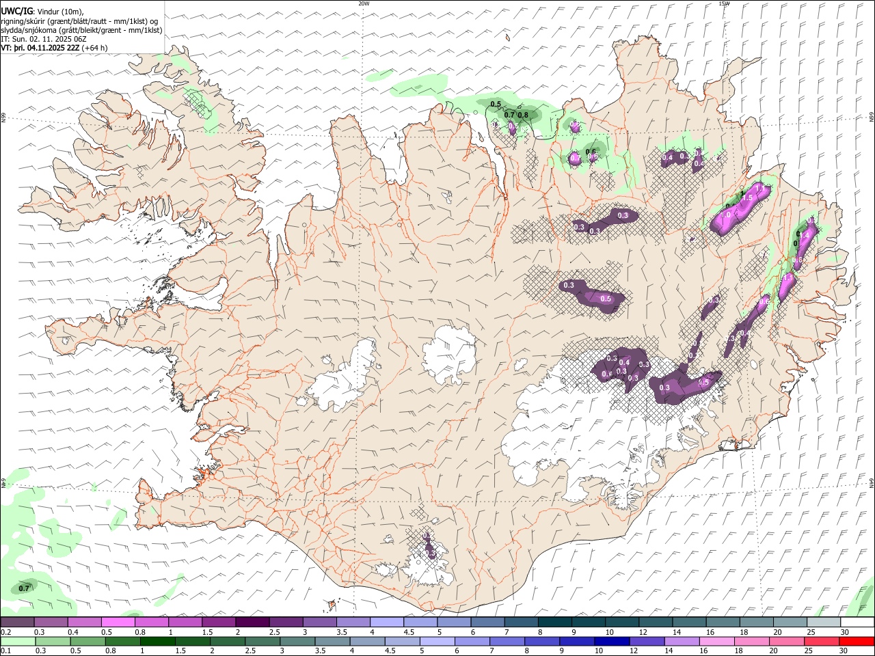Click the 'VT: þri. 04.11.2025 22Z' valid time
Screen dimensions: 875x656
(40, 48)
